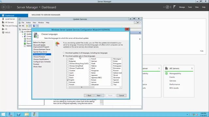Open the File menu in Update Services

click(x=23, y=23)
